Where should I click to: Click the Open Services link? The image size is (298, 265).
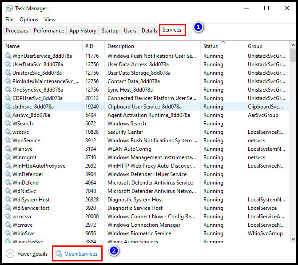tap(81, 254)
